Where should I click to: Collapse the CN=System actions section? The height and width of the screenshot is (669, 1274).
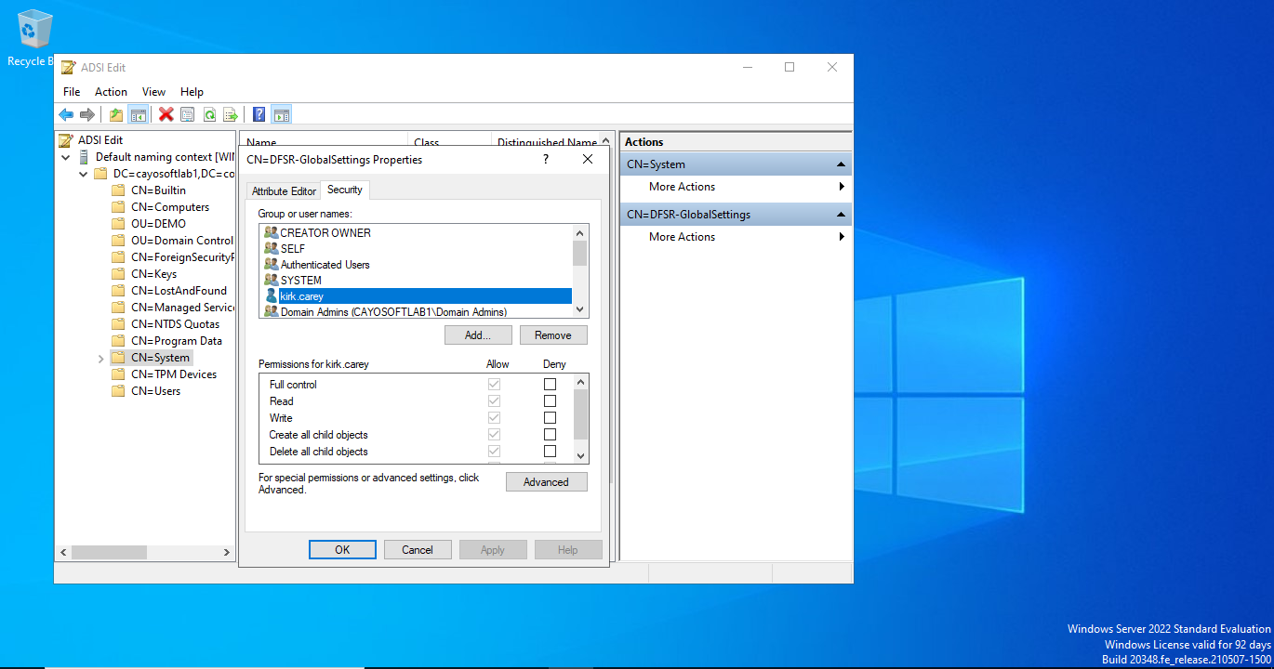click(841, 164)
